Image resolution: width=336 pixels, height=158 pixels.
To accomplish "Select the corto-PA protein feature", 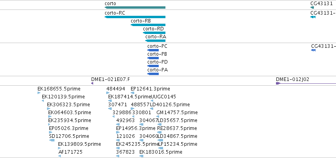I will [153, 74].
